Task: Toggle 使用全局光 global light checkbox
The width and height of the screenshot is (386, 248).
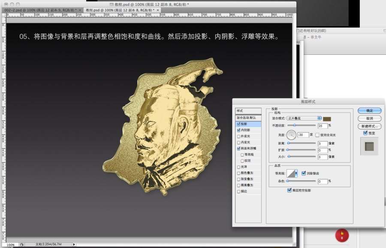Action: [317, 135]
